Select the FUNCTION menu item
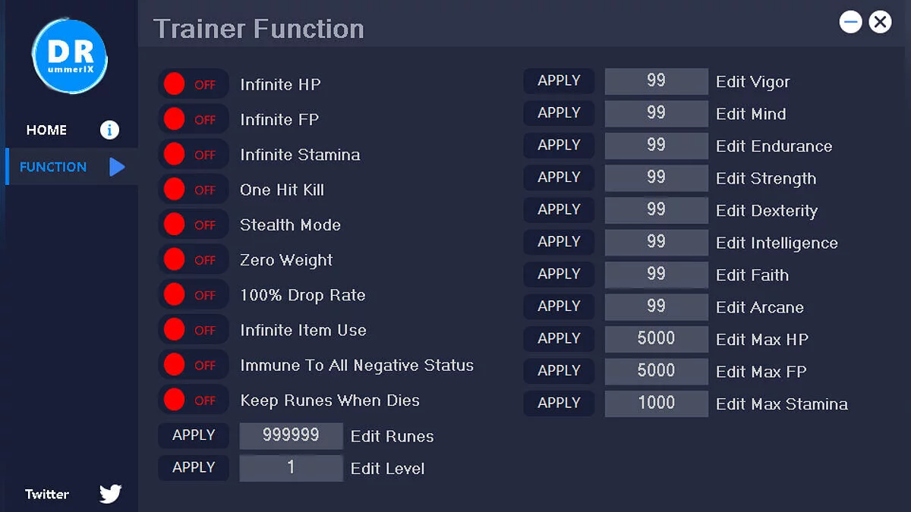 click(x=53, y=167)
